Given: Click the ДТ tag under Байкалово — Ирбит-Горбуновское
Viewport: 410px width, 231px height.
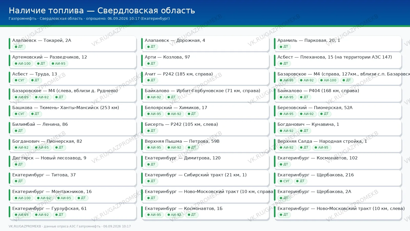Looking at the screenshot, I should [x=172, y=97].
